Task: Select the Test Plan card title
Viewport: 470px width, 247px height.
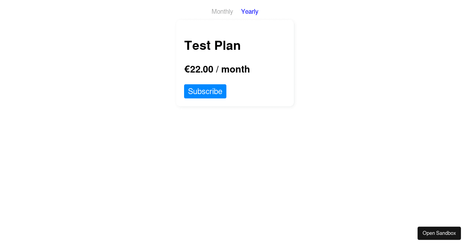Action: click(x=212, y=45)
